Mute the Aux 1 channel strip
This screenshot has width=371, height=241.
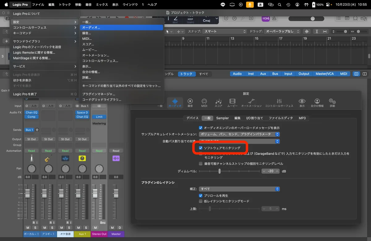click(79, 228)
